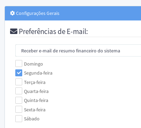Click empty area of blue panel header bar
141x128 pixels.
click(x=100, y=13)
